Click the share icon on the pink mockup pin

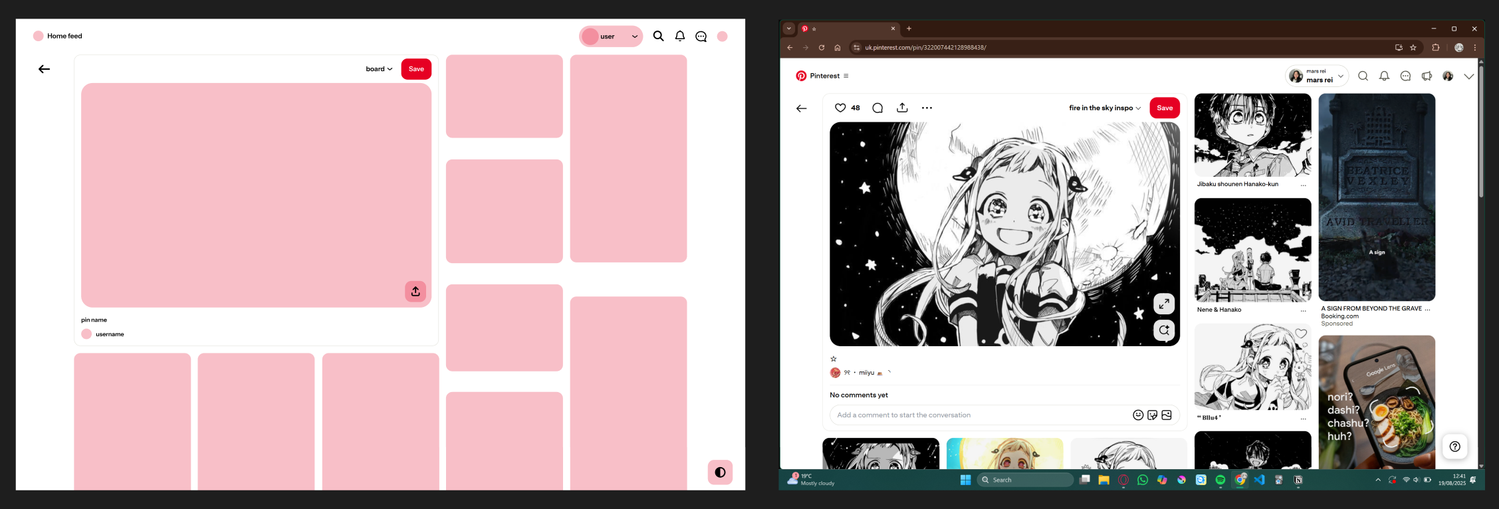point(415,291)
